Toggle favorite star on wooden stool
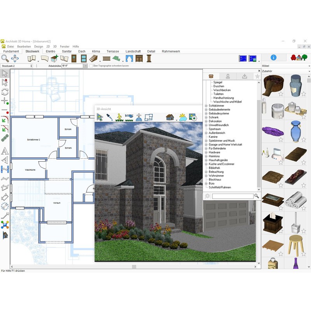 point(303,253)
